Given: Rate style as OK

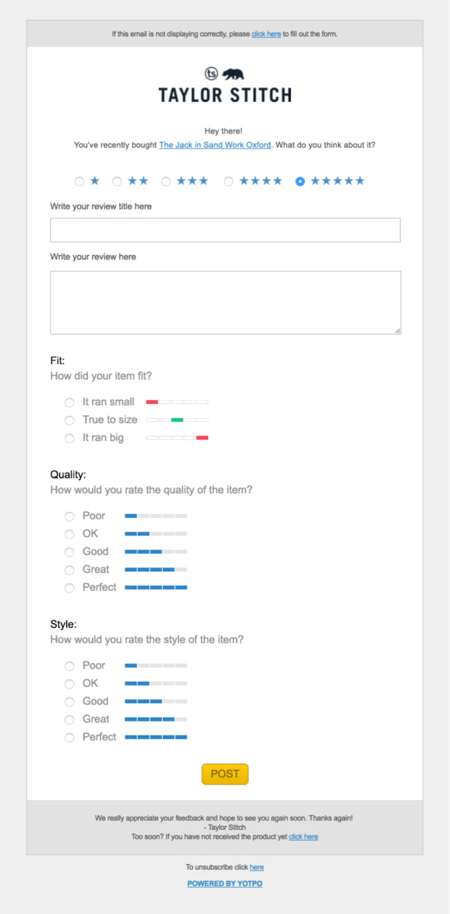Looking at the screenshot, I should (x=69, y=684).
